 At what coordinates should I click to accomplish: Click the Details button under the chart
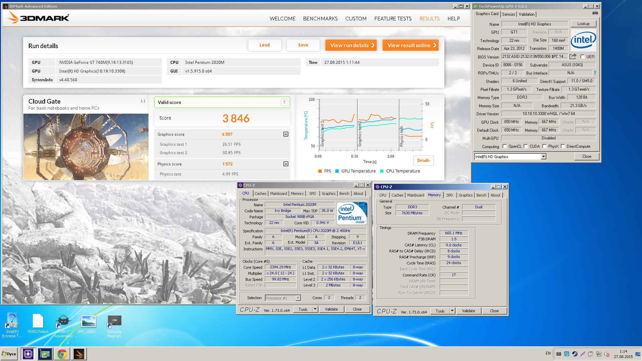423,160
